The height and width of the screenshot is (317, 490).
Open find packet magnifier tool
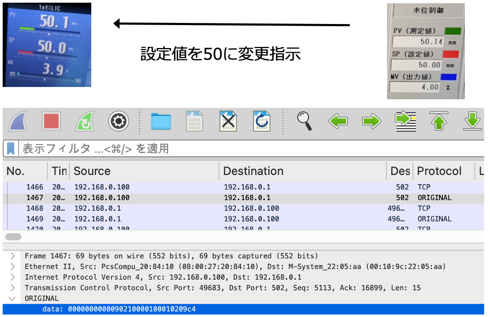point(305,122)
